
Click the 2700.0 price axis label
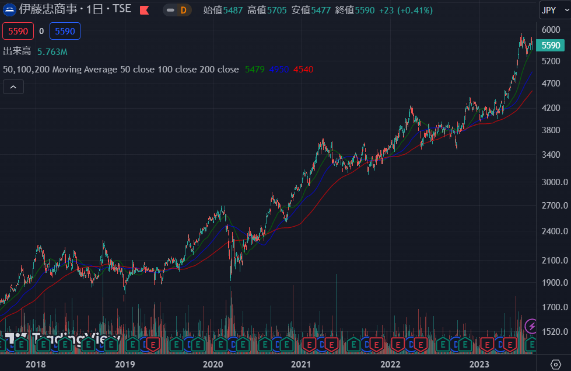555,206
